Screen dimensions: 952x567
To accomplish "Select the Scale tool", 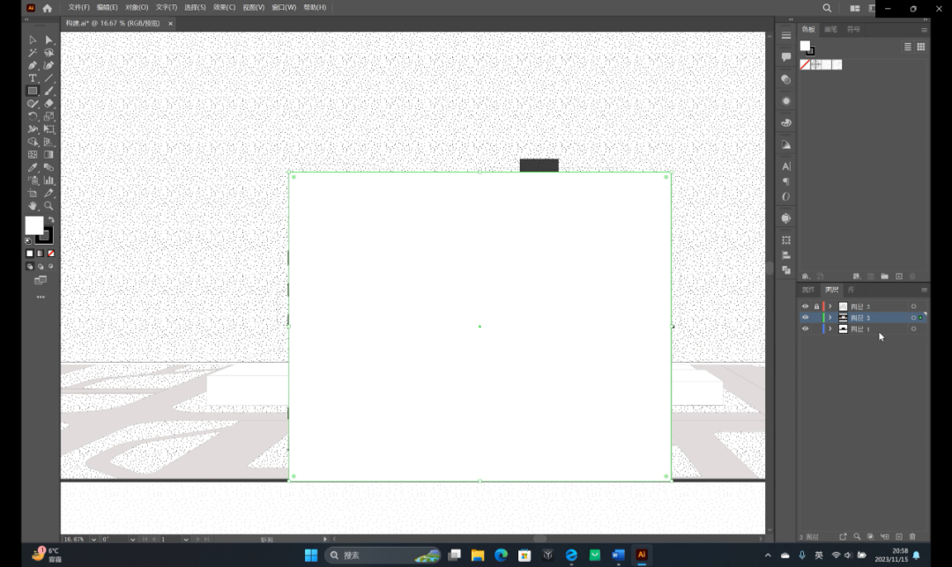I will click(x=49, y=116).
